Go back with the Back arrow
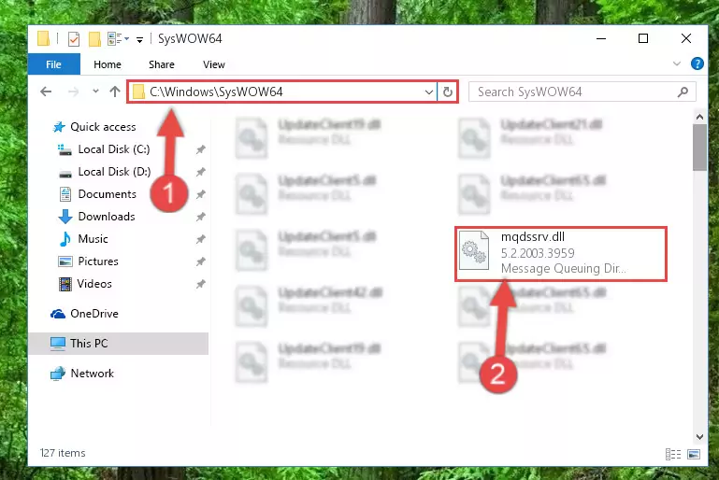Screen dimensions: 719x480 46,92
